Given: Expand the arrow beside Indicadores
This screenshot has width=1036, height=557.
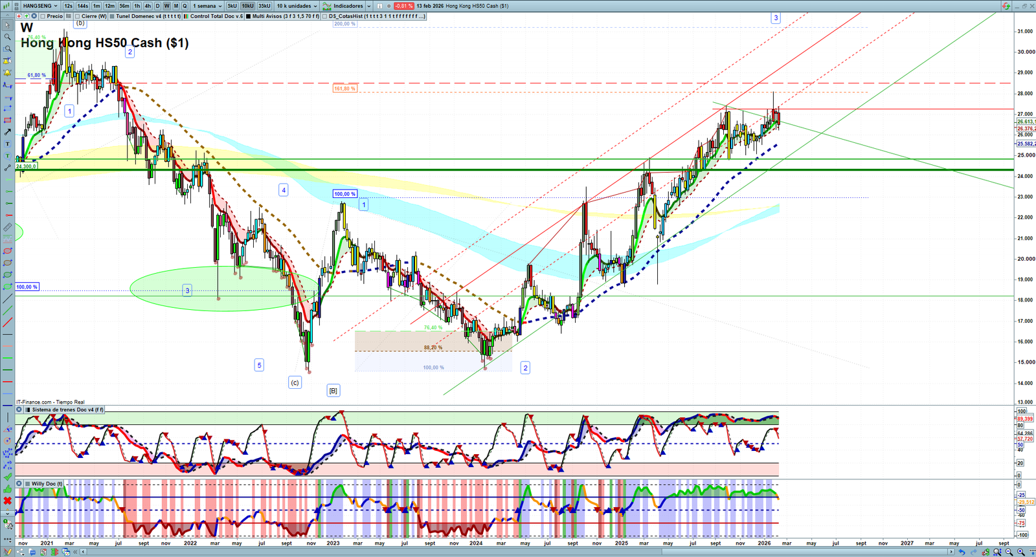Looking at the screenshot, I should coord(368,6).
